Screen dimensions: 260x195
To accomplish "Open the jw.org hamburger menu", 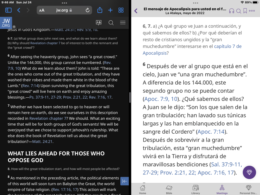I will pos(123,23).
